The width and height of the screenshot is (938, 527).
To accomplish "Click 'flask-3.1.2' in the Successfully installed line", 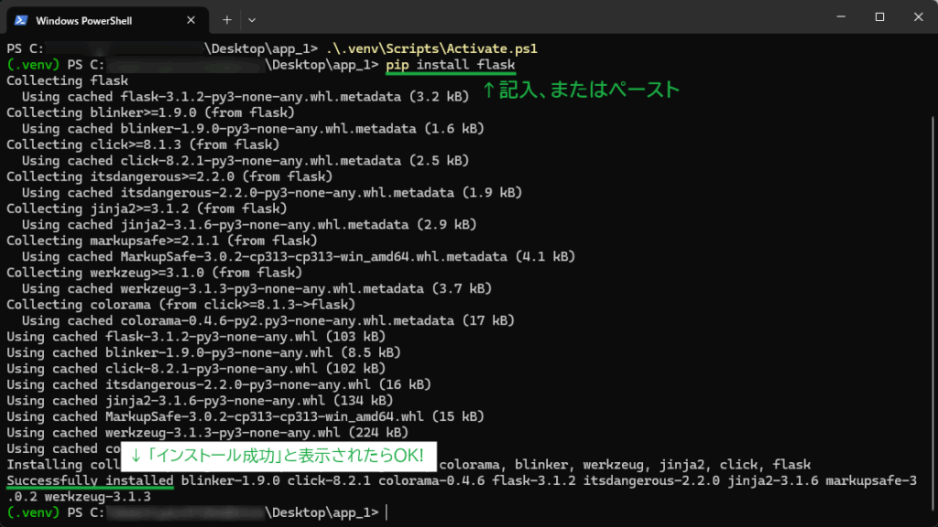I will tap(534, 481).
